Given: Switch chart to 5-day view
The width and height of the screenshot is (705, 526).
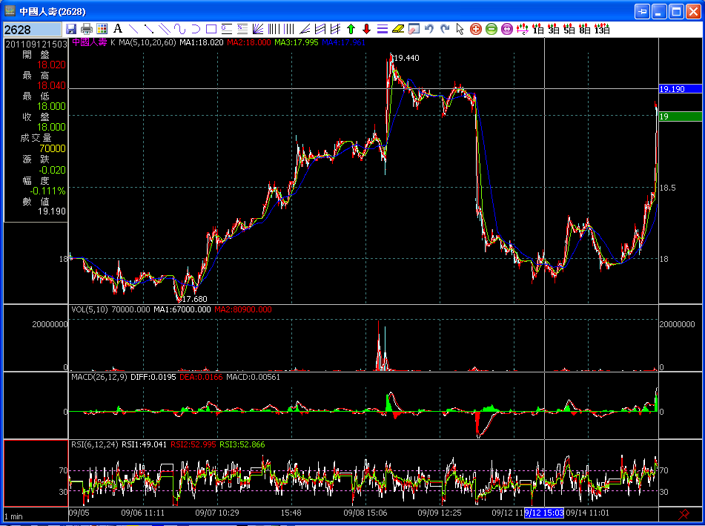Looking at the screenshot, I should coord(569,29).
